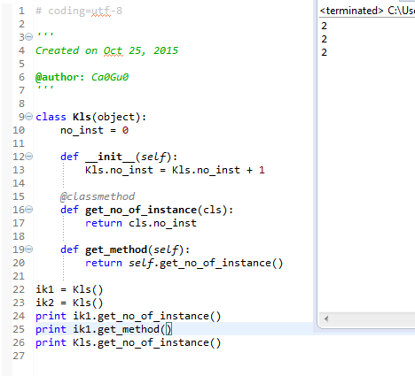This screenshot has width=415, height=376.
Task: Click line number 1 in the gutter
Action: 21,11
